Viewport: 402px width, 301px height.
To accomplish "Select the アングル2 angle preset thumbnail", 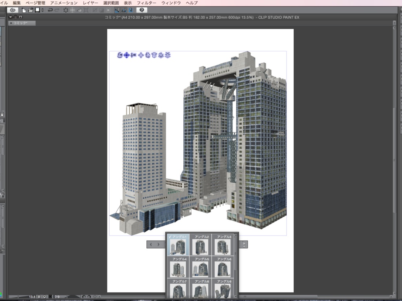I will click(201, 244).
